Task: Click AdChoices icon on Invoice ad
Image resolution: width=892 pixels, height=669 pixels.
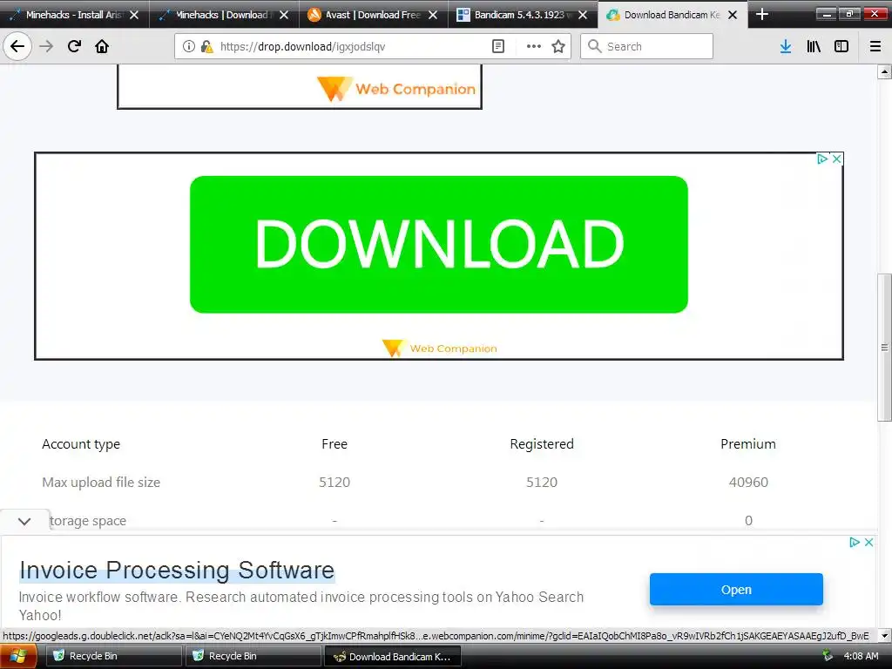Action: coord(854,542)
